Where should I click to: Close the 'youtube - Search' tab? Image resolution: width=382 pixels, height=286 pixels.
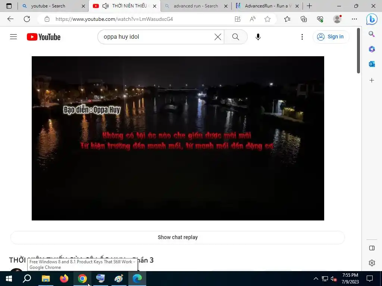click(x=83, y=6)
